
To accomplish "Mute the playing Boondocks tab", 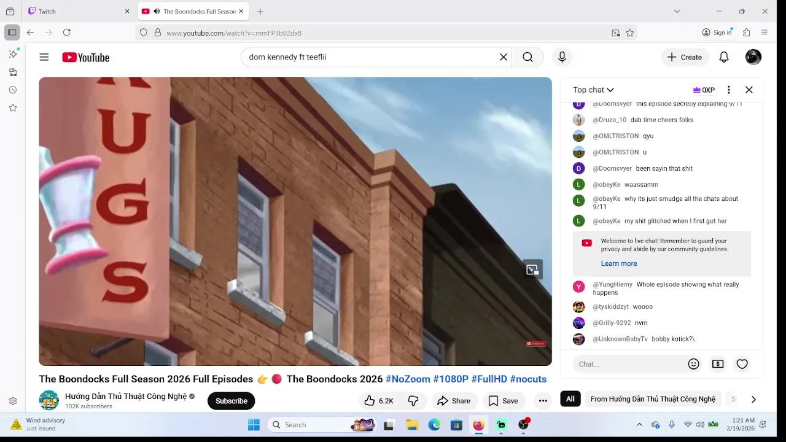I will click(157, 11).
